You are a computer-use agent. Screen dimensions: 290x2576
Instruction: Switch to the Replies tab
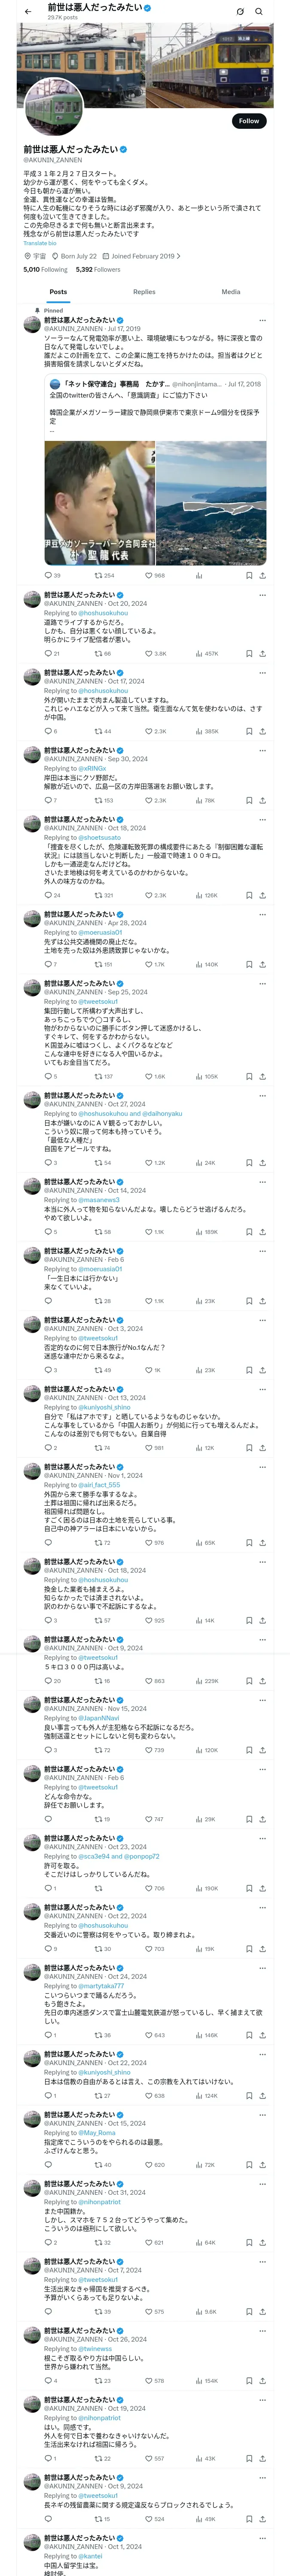pyautogui.click(x=144, y=292)
